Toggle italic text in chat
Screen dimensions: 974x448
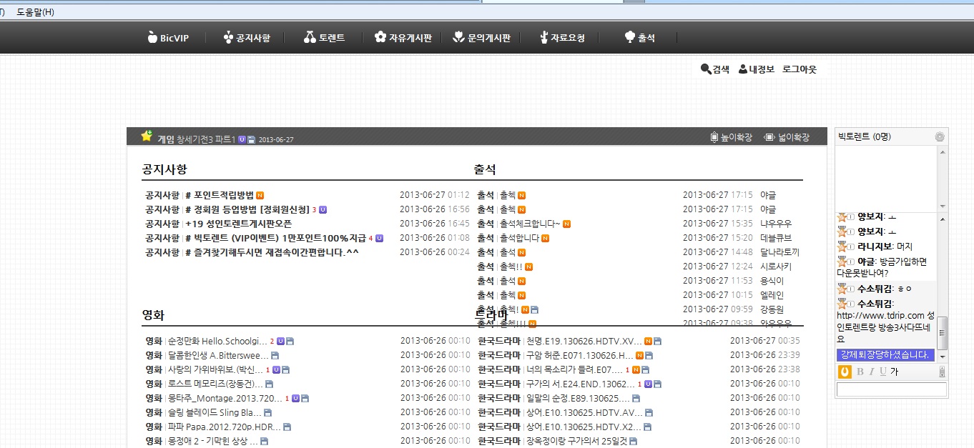click(872, 372)
